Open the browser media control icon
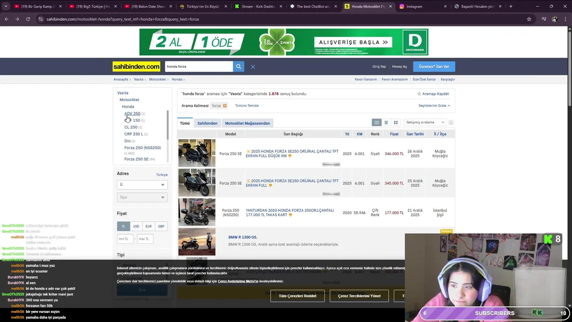Screen dimensions: 572x322 click(544, 19)
